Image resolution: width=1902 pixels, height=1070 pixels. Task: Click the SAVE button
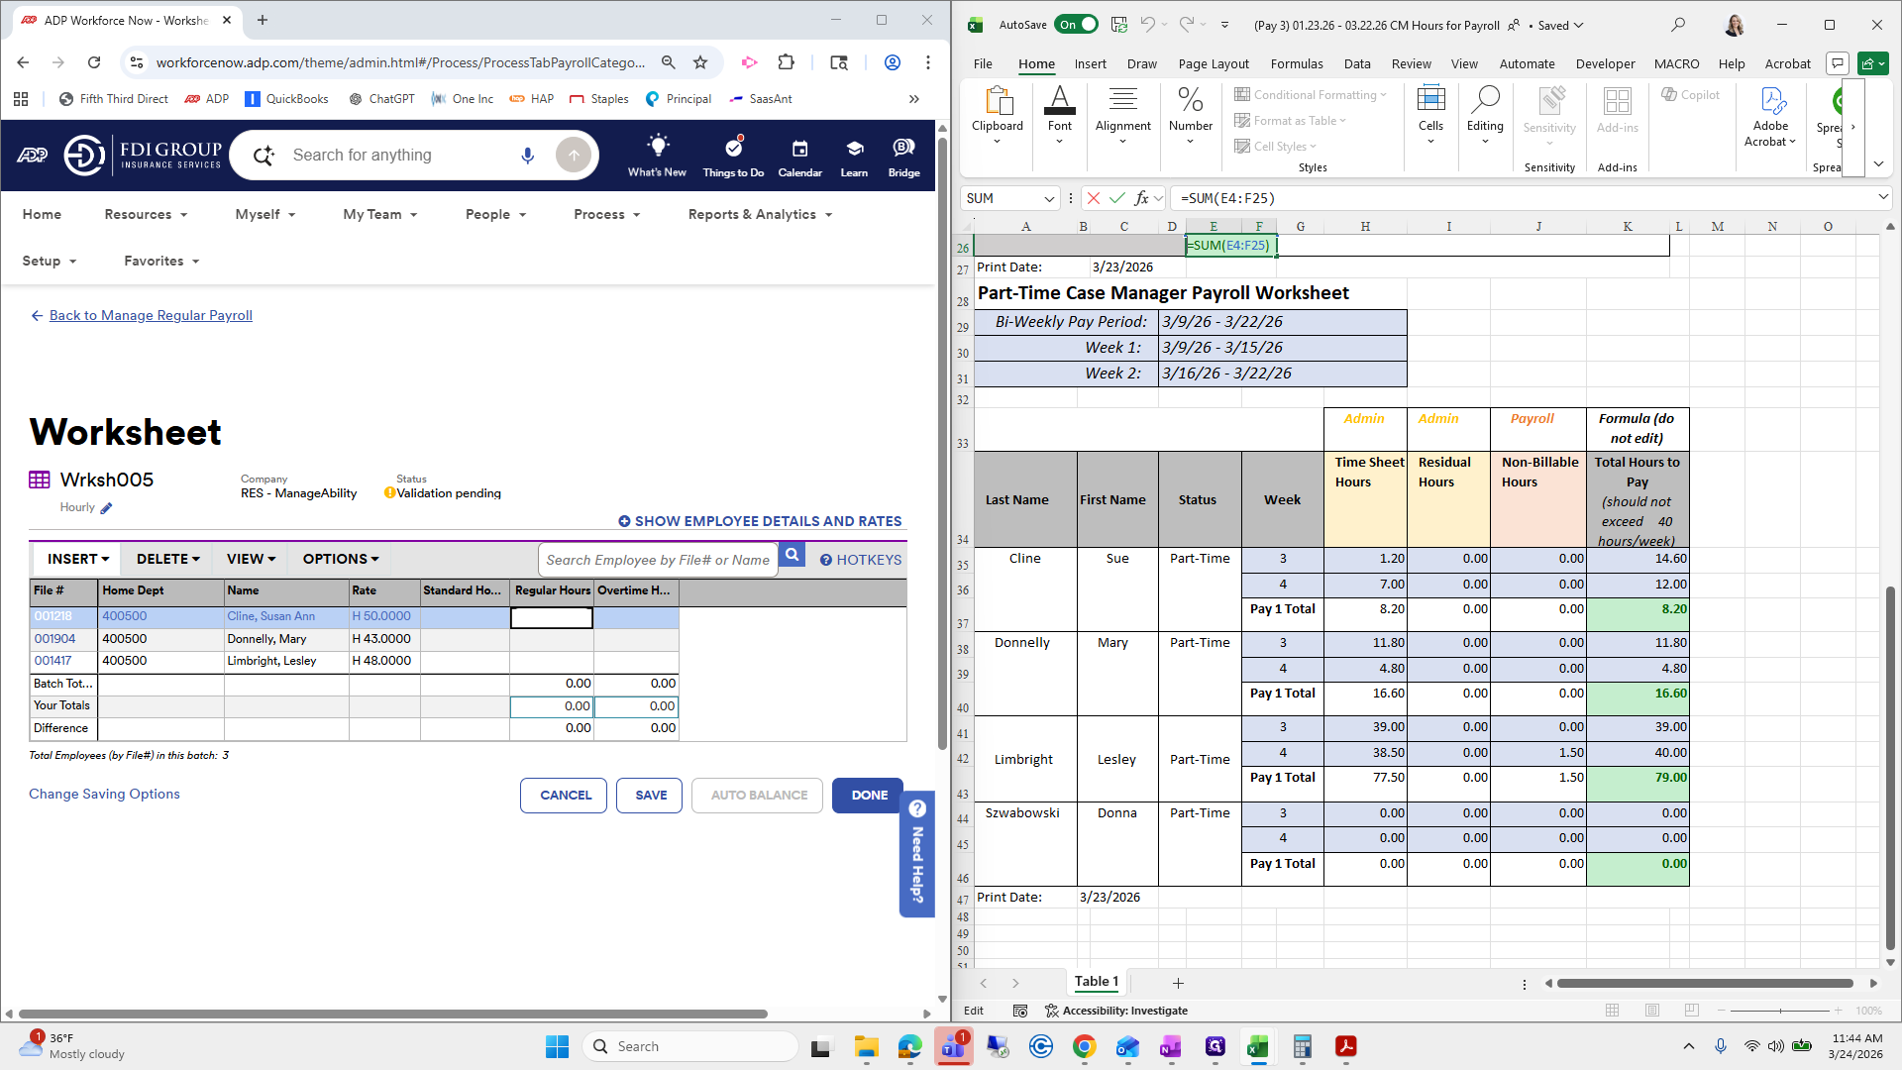coord(650,795)
